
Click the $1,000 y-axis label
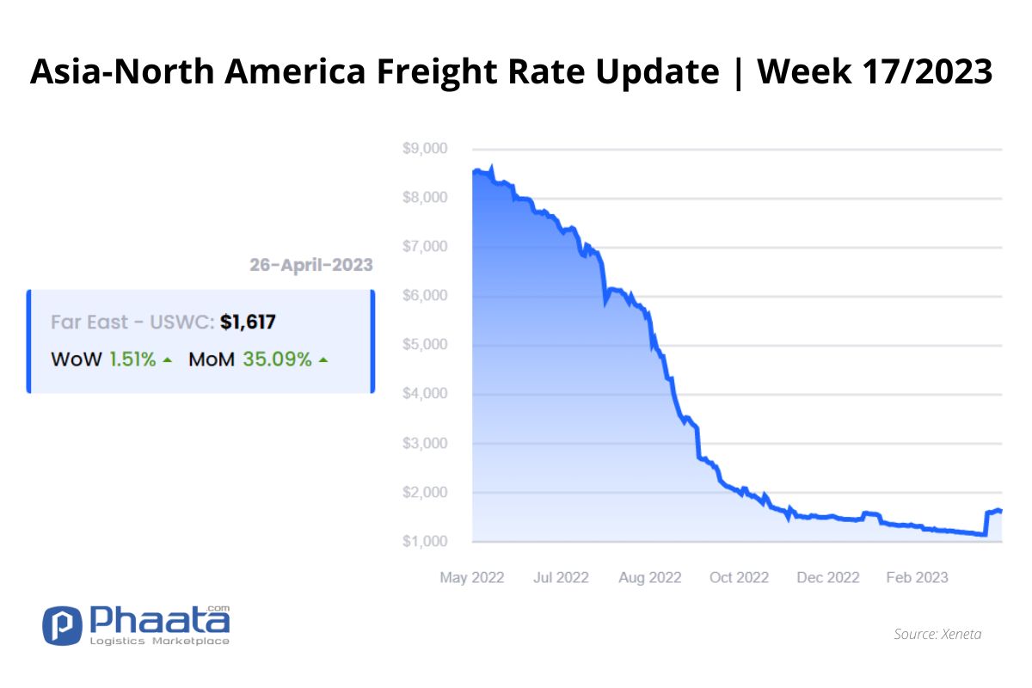click(x=425, y=542)
